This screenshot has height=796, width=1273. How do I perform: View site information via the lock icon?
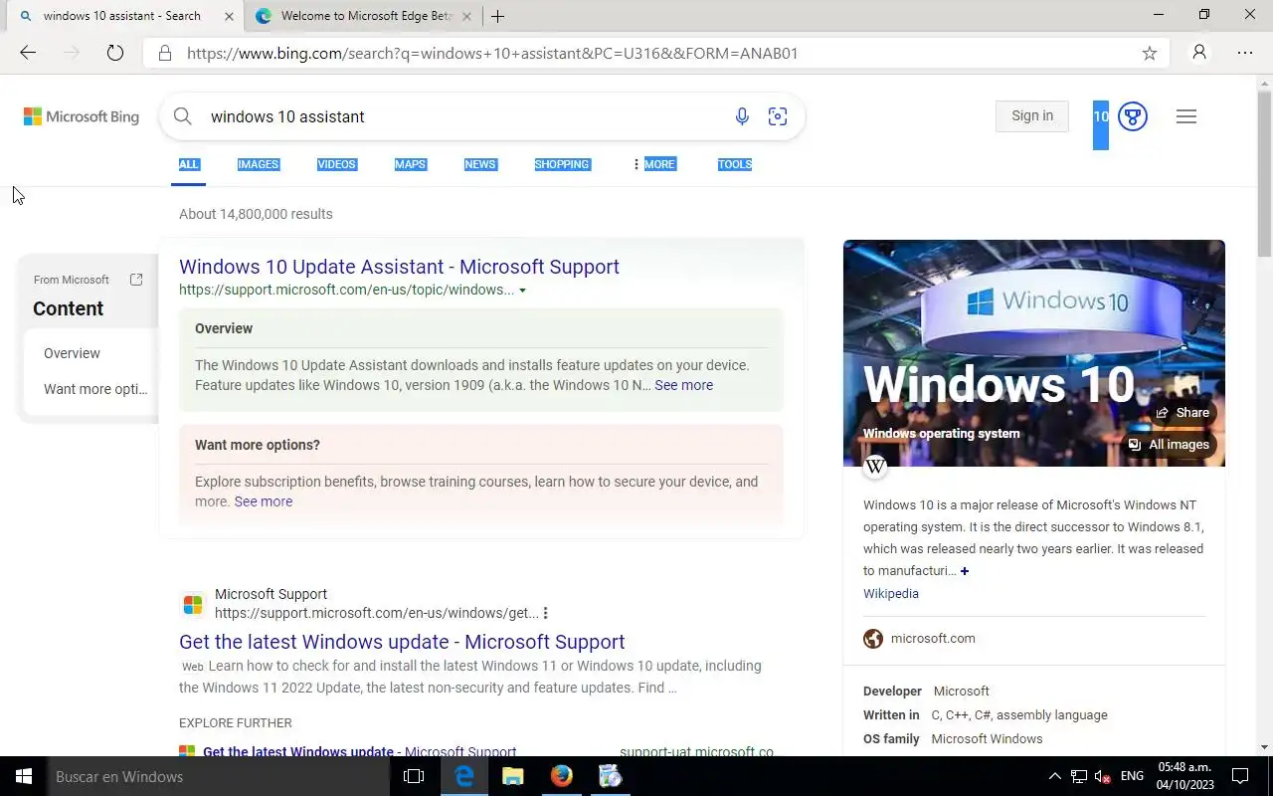(165, 53)
